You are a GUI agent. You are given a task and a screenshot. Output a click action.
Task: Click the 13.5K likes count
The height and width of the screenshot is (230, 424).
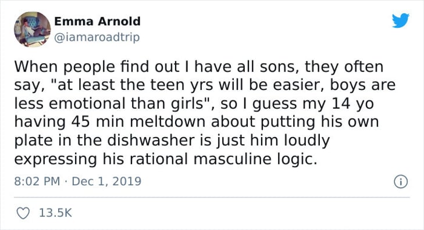tap(55, 213)
